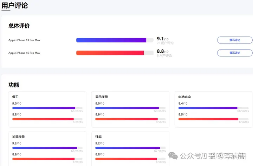Image resolution: width=253 pixels, height=166 pixels.
Task: Click the 9.2/10 score in 性能
Action: click(x=100, y=143)
